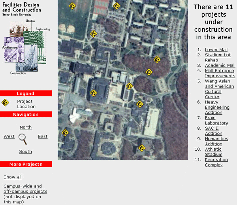
Task: Click the rightmost construction marker on map
Action: (x=157, y=59)
